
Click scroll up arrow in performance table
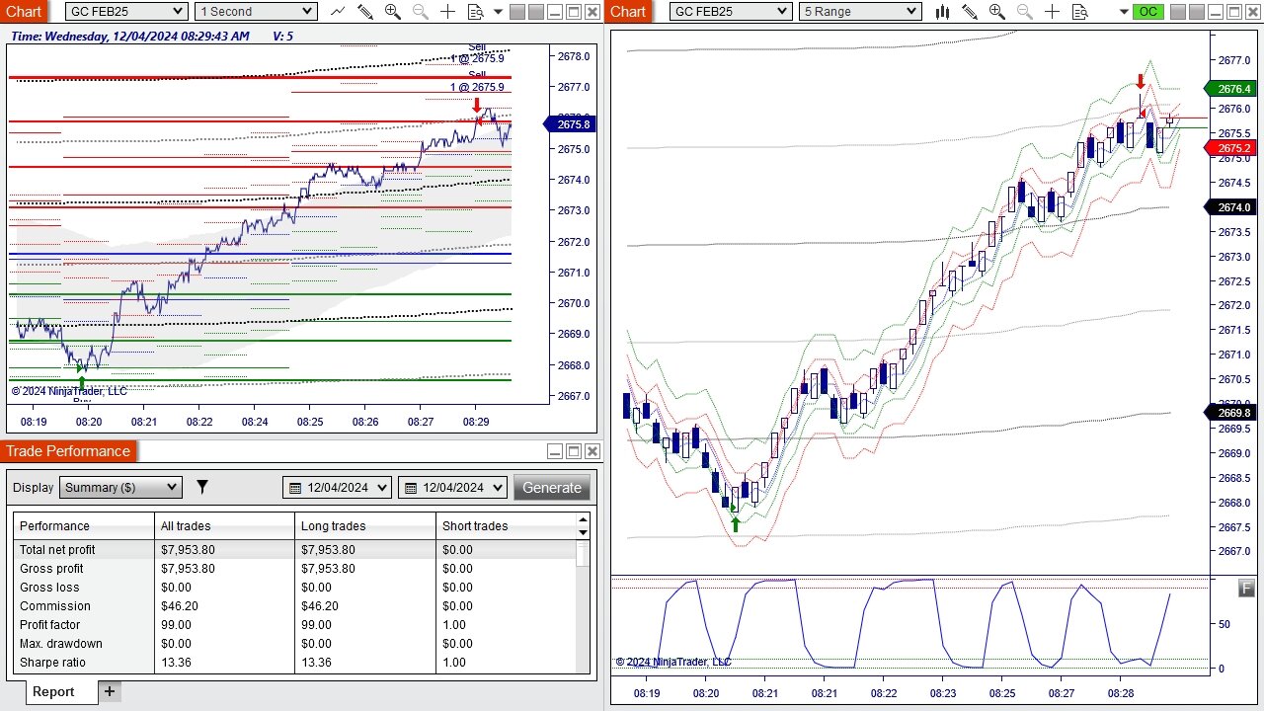(x=583, y=519)
